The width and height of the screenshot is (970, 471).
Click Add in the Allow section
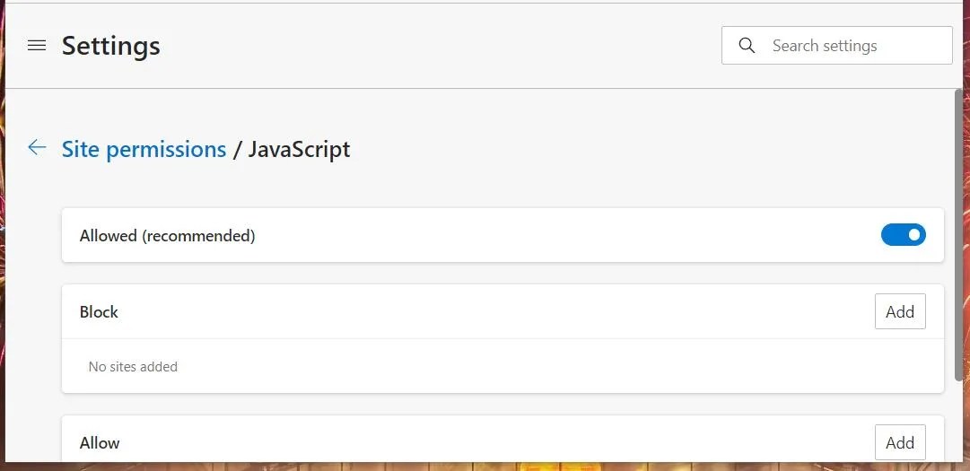(899, 442)
